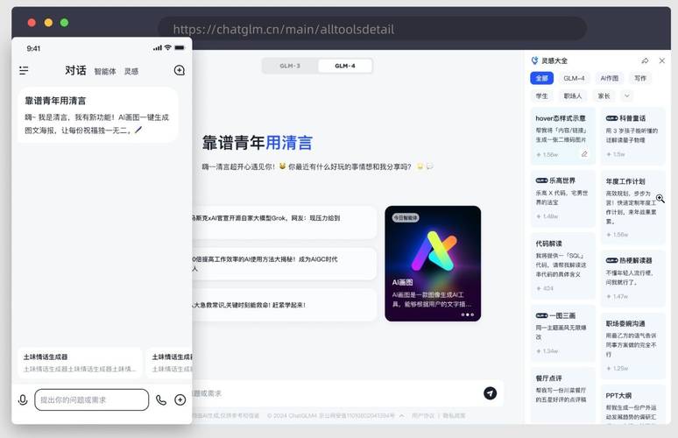The height and width of the screenshot is (438, 678).
Task: Open the 年度工作计划 inspiration card
Action: [632, 208]
